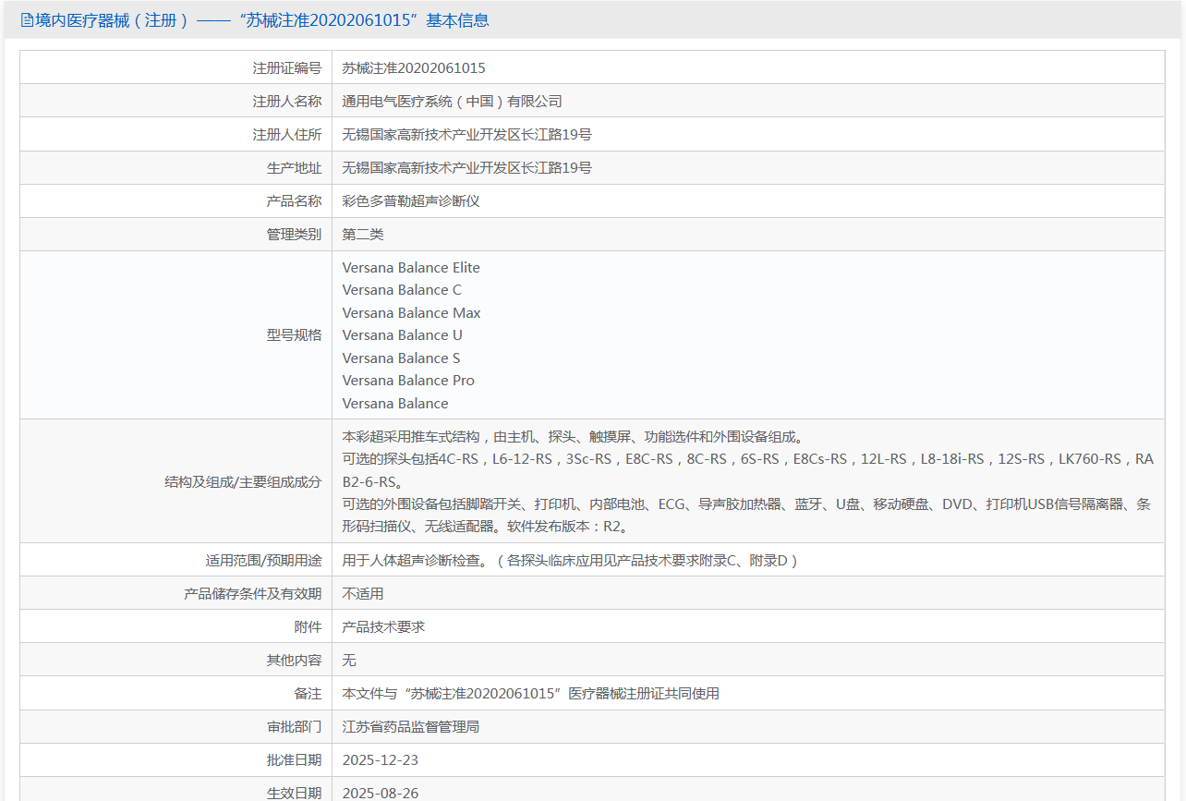Click the product name 彩色多普勒超声诊断仪
The height and width of the screenshot is (801, 1186).
pyautogui.click(x=411, y=200)
